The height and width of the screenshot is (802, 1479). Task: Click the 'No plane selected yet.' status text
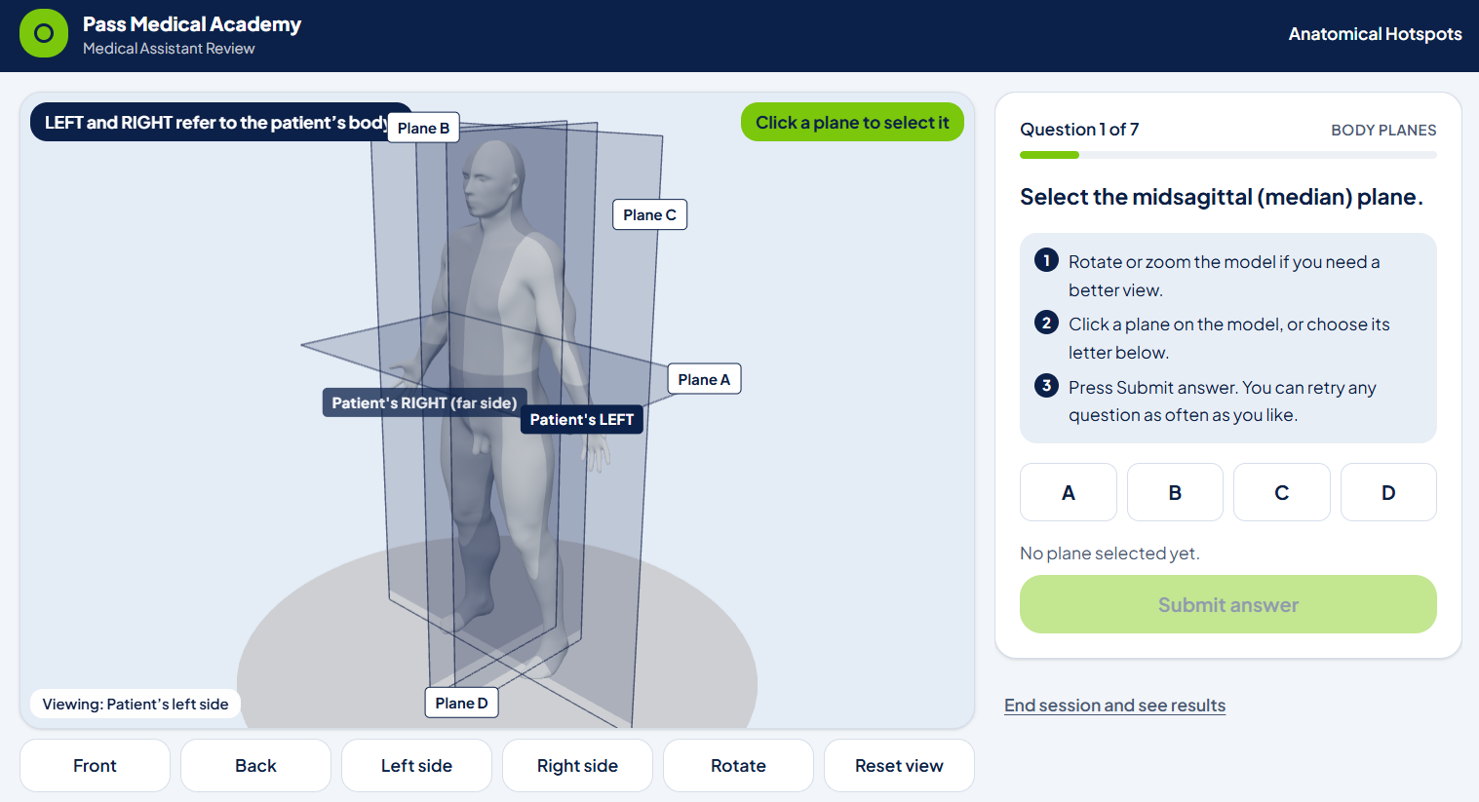pyautogui.click(x=1109, y=554)
